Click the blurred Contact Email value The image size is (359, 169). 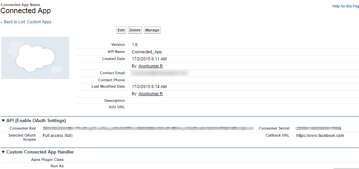[161, 73]
